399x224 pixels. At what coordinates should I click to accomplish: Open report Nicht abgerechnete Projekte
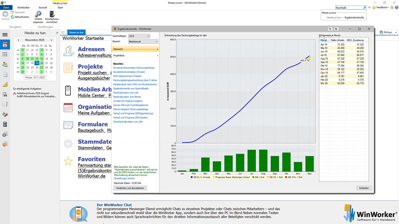pos(127,76)
